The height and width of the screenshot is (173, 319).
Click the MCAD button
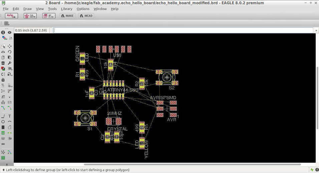point(86,16)
